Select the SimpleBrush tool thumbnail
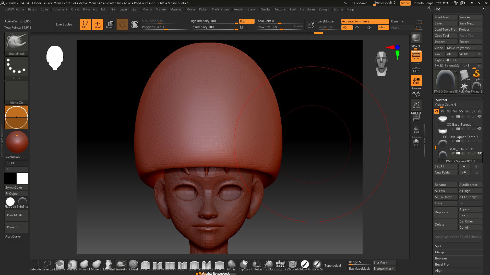 476,75
